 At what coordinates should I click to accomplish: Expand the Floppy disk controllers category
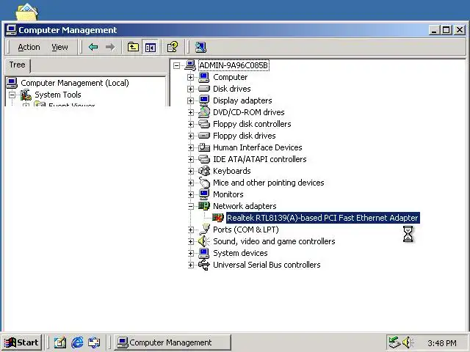pyautogui.click(x=190, y=124)
